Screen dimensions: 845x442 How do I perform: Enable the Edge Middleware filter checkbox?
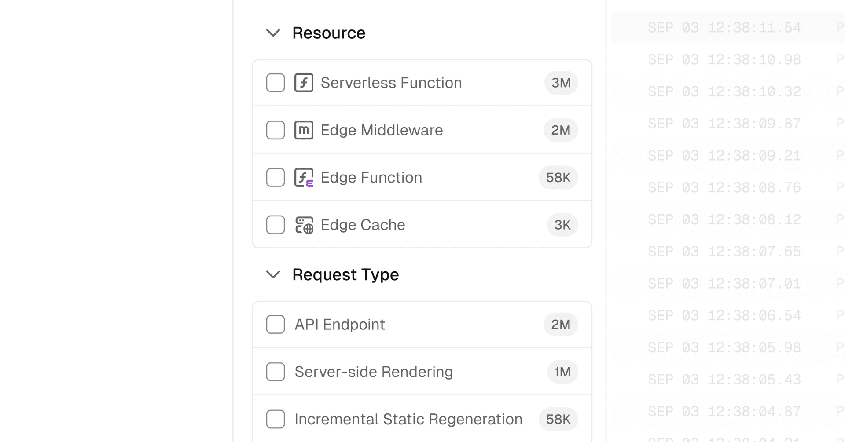pos(276,130)
